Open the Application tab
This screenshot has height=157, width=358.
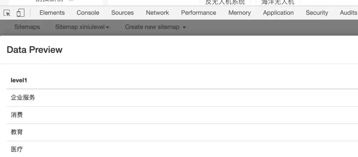pyautogui.click(x=278, y=13)
